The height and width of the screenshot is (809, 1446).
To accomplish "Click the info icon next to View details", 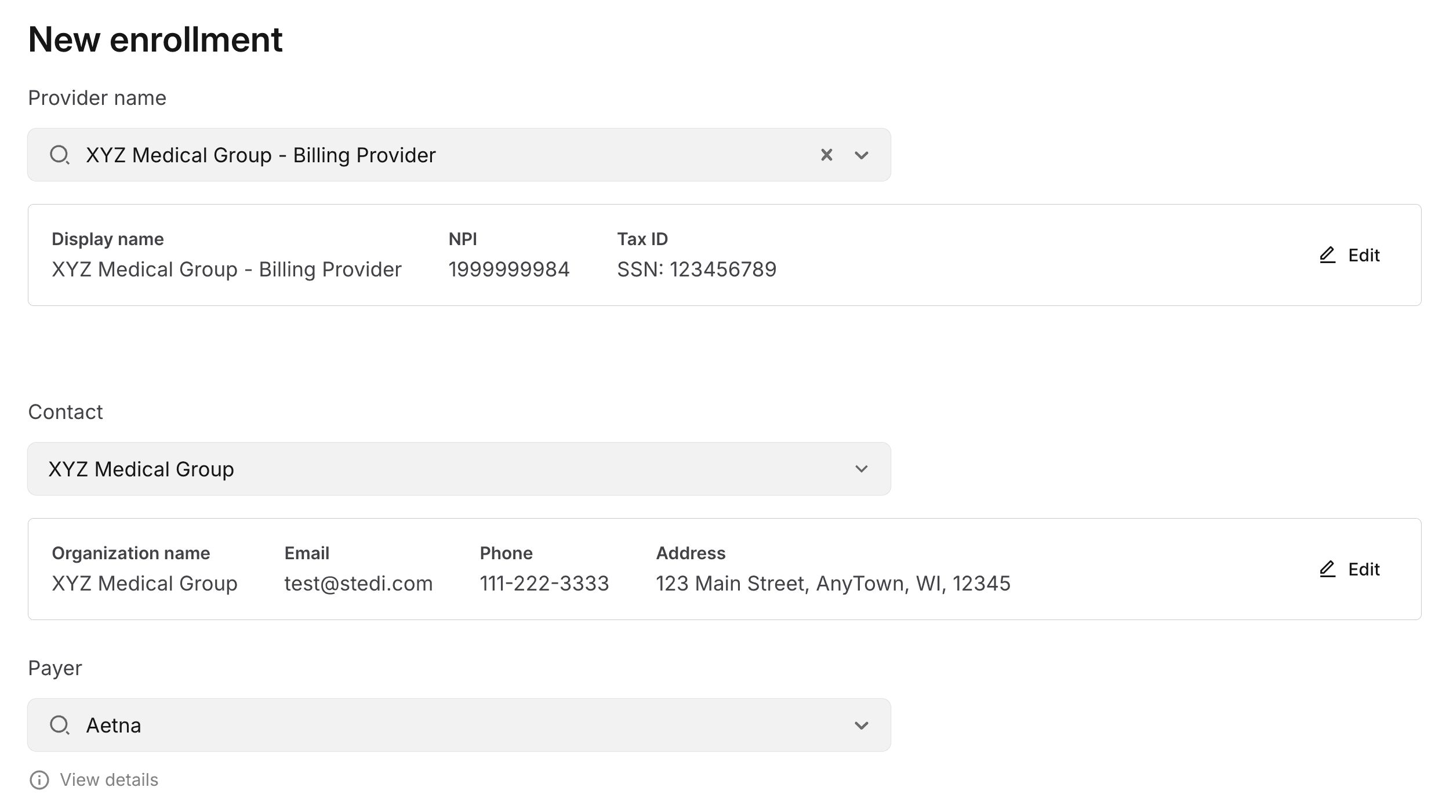I will coord(38,779).
